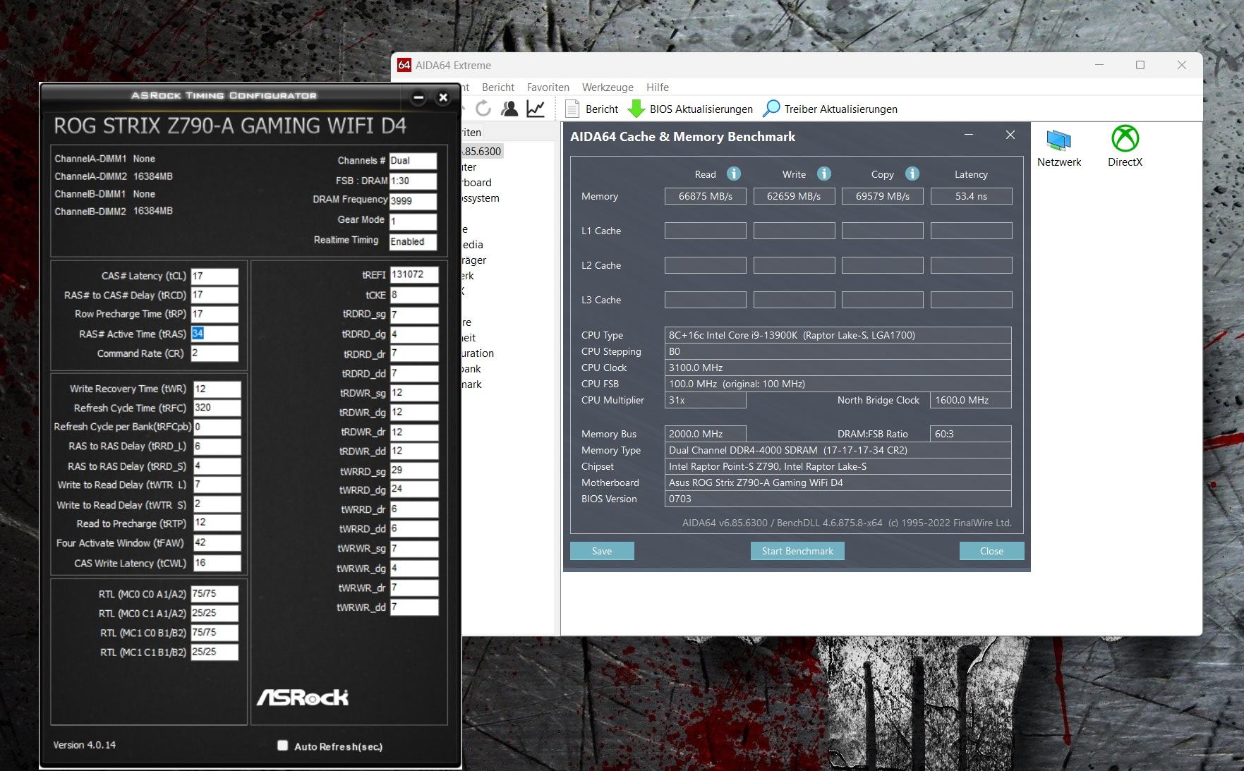Viewport: 1244px width, 771px height.
Task: Click the Memory Latency result 53.4 ns
Action: coord(971,196)
